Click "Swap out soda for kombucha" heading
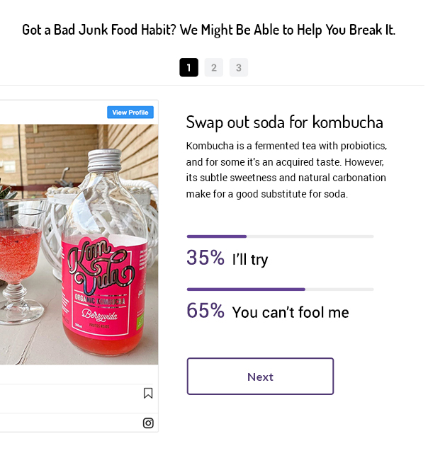Screen dimensions: 428x453 coord(284,122)
